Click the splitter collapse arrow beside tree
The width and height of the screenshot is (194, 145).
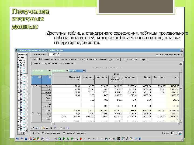[29, 94]
